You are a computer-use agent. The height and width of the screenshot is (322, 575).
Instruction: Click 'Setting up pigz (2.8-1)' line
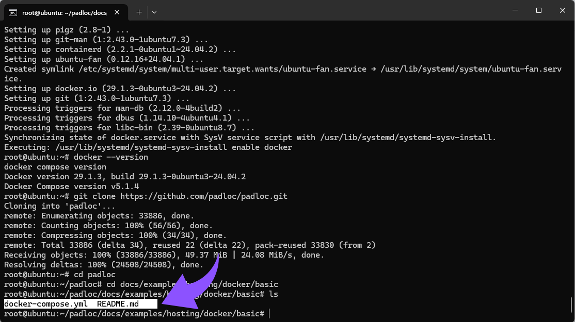pos(67,30)
